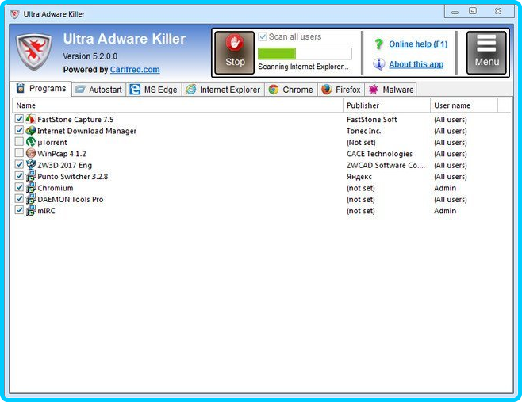Click the Internet Explorer tab icon
Screen dimensions: 522x402
point(190,89)
